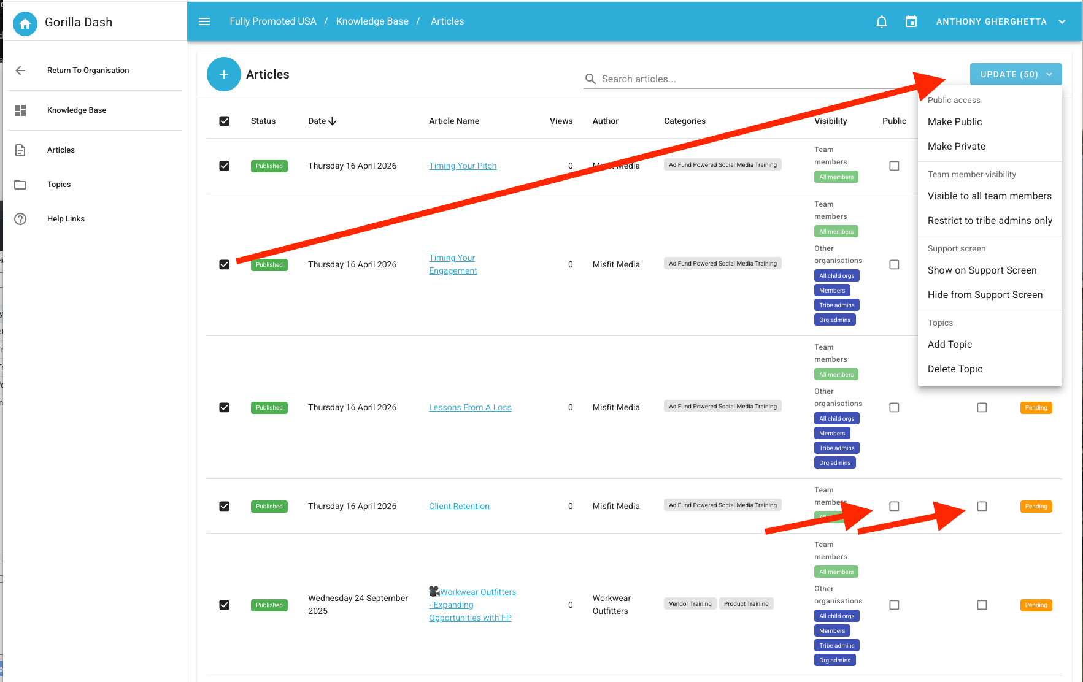Screen dimensions: 1083x682
Task: Choose Delete Topic from the menu
Action: [989, 369]
